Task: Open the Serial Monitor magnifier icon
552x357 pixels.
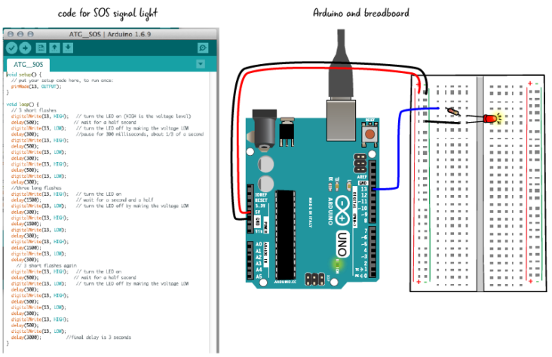Action: point(203,48)
